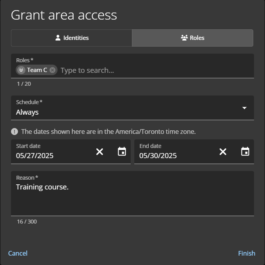Expand the Schedule dropdown arrow
265x265 pixels.
click(244, 108)
